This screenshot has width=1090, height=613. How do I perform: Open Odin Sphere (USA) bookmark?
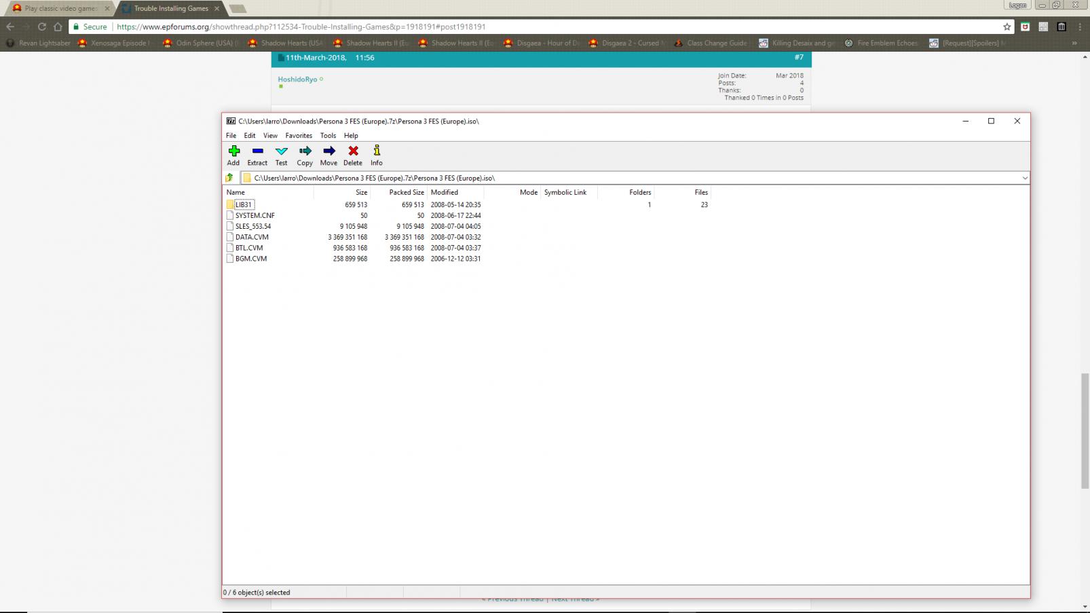tap(201, 43)
